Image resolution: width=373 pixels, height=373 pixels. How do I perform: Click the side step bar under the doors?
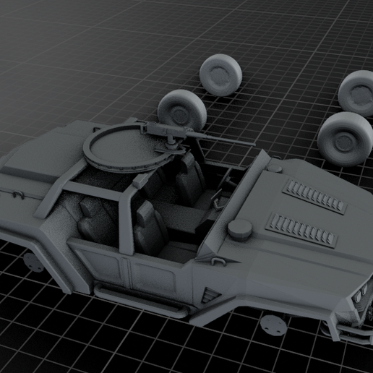pos(141,300)
